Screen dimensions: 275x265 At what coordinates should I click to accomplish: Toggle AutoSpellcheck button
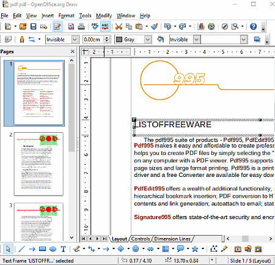click(x=105, y=26)
